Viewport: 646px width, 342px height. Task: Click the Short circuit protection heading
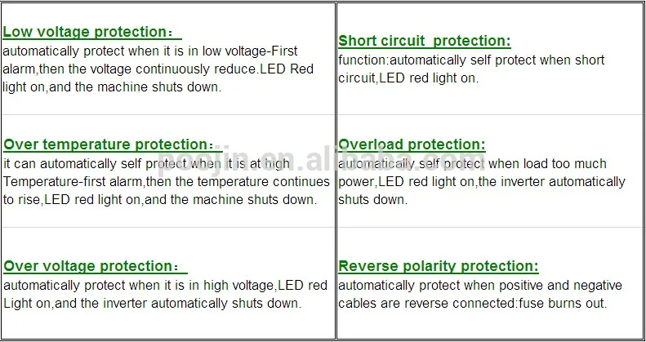pyautogui.click(x=424, y=41)
